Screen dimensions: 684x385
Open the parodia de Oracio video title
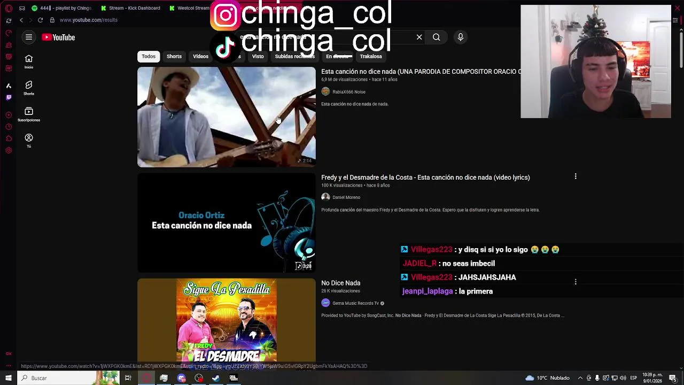[421, 72]
